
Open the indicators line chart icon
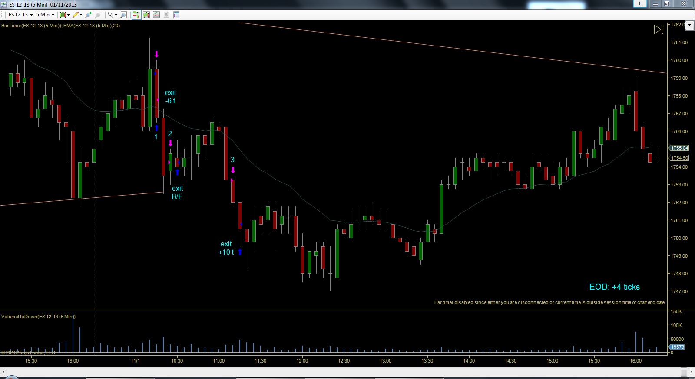(156, 15)
